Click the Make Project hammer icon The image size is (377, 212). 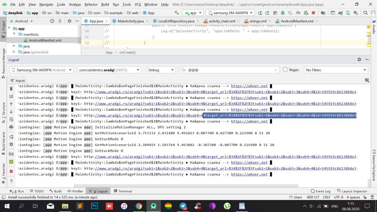[x=176, y=13]
